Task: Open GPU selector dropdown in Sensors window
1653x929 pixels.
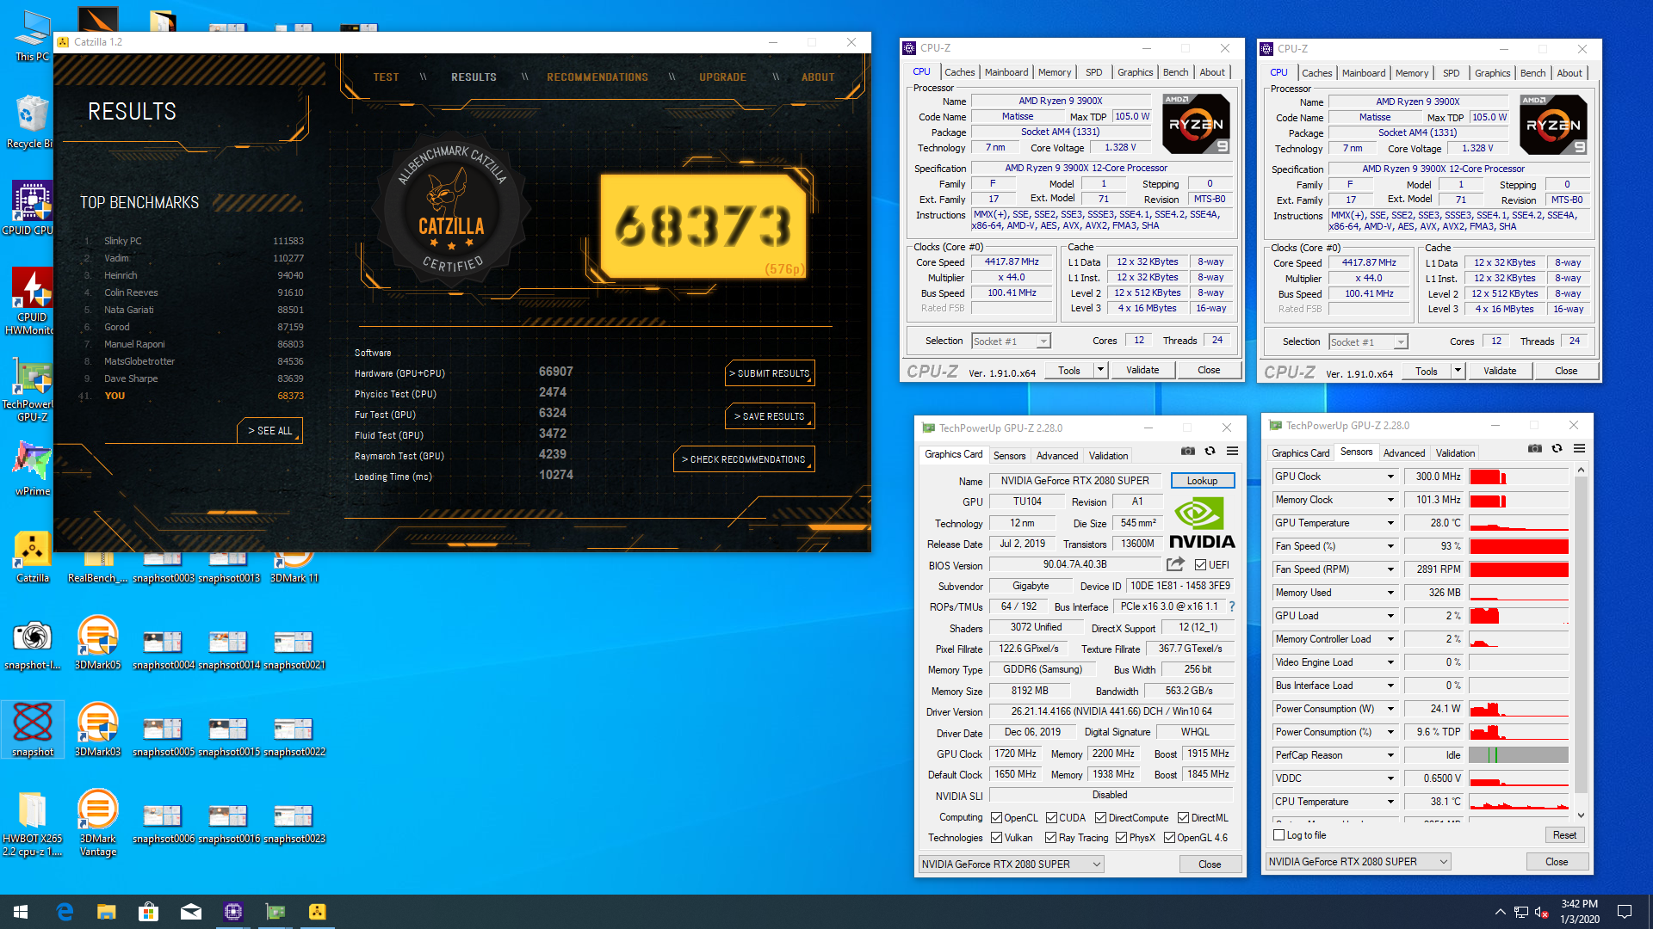Action: 1359,862
